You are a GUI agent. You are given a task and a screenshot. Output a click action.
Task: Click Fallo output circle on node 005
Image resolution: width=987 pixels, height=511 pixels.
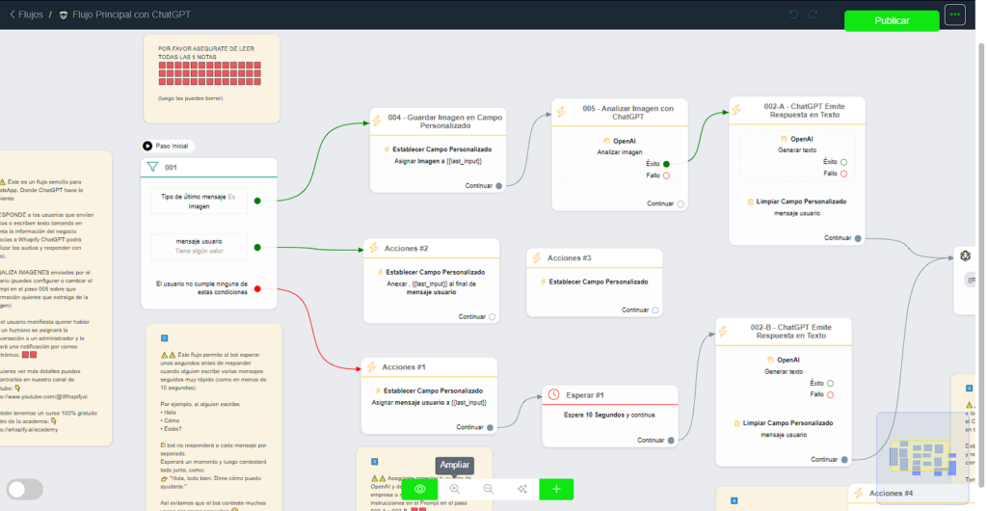666,175
